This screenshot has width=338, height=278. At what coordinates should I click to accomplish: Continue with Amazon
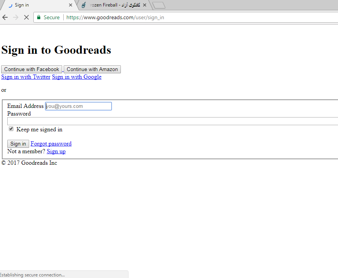tap(92, 69)
